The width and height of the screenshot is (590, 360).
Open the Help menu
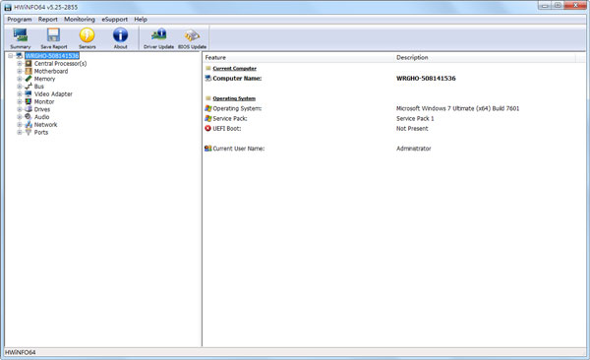tap(141, 20)
